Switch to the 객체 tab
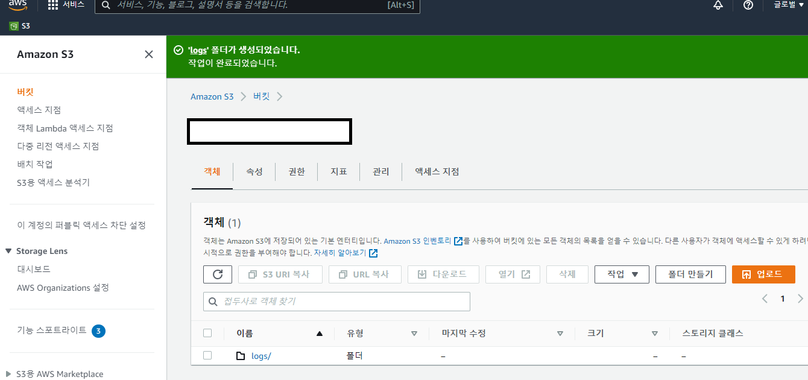 coord(212,172)
